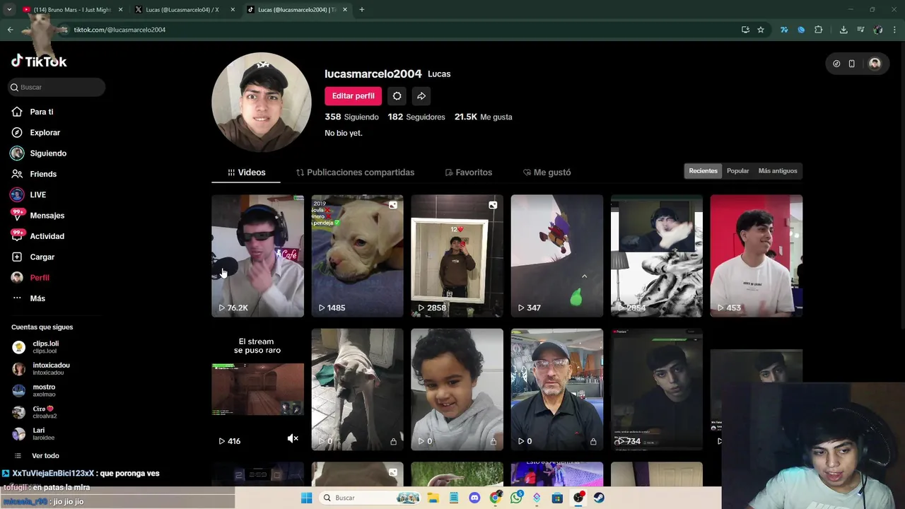The height and width of the screenshot is (509, 905).
Task: Open the video with 76.2K views
Action: click(257, 256)
